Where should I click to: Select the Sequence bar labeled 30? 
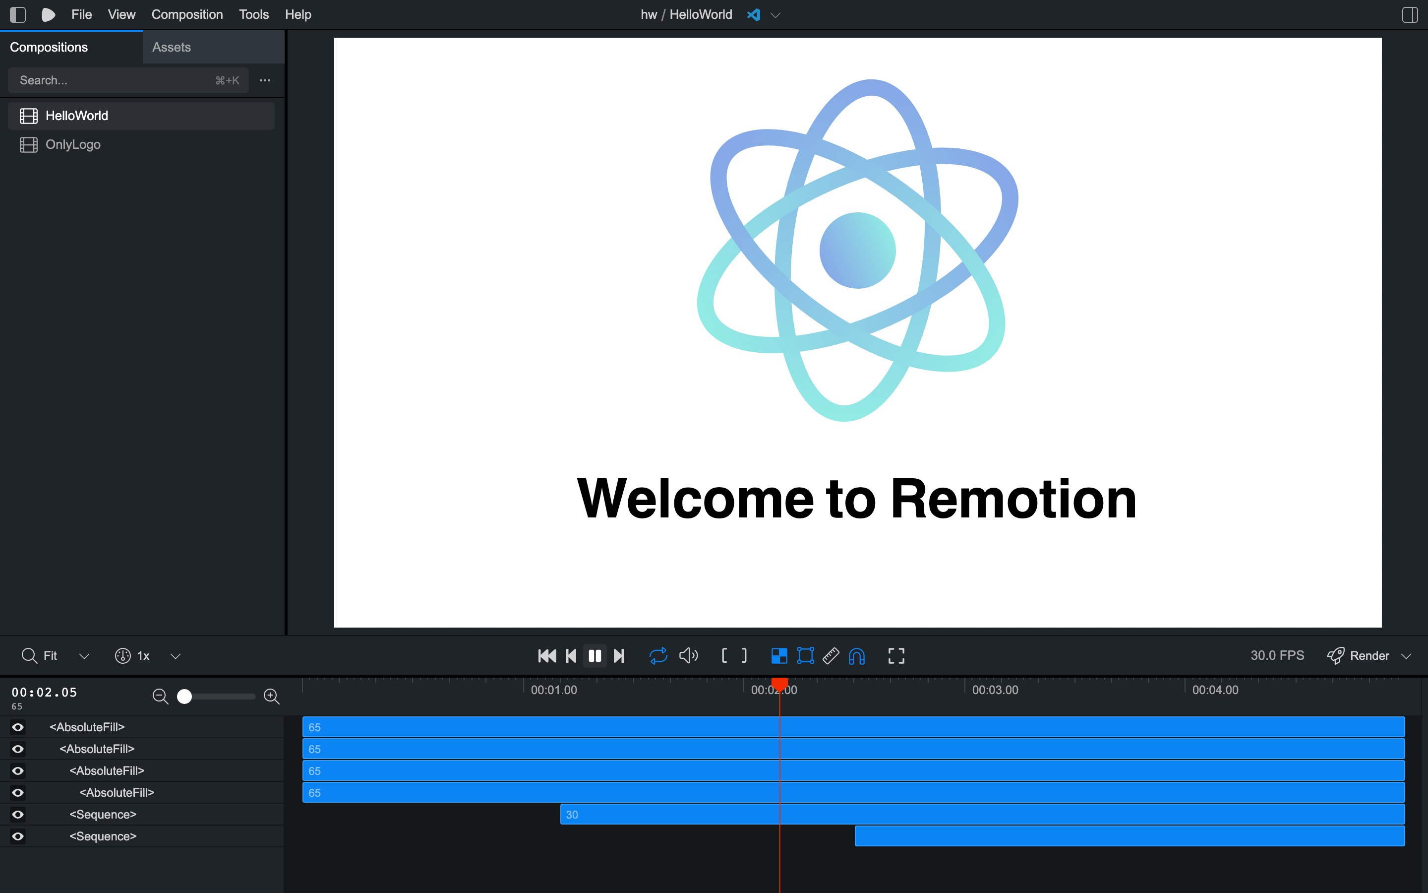click(x=982, y=815)
